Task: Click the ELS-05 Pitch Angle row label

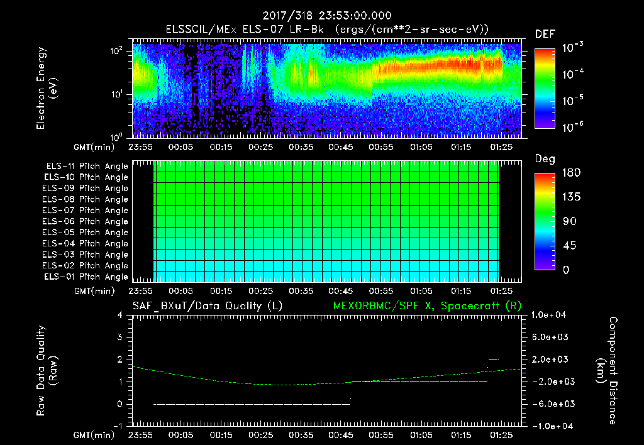Action: (86, 233)
